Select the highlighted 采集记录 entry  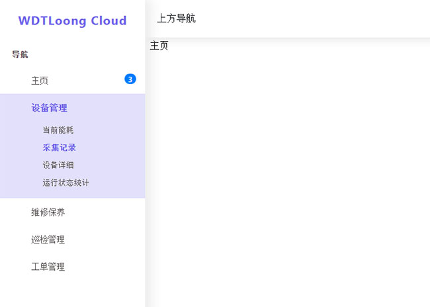[x=59, y=148]
